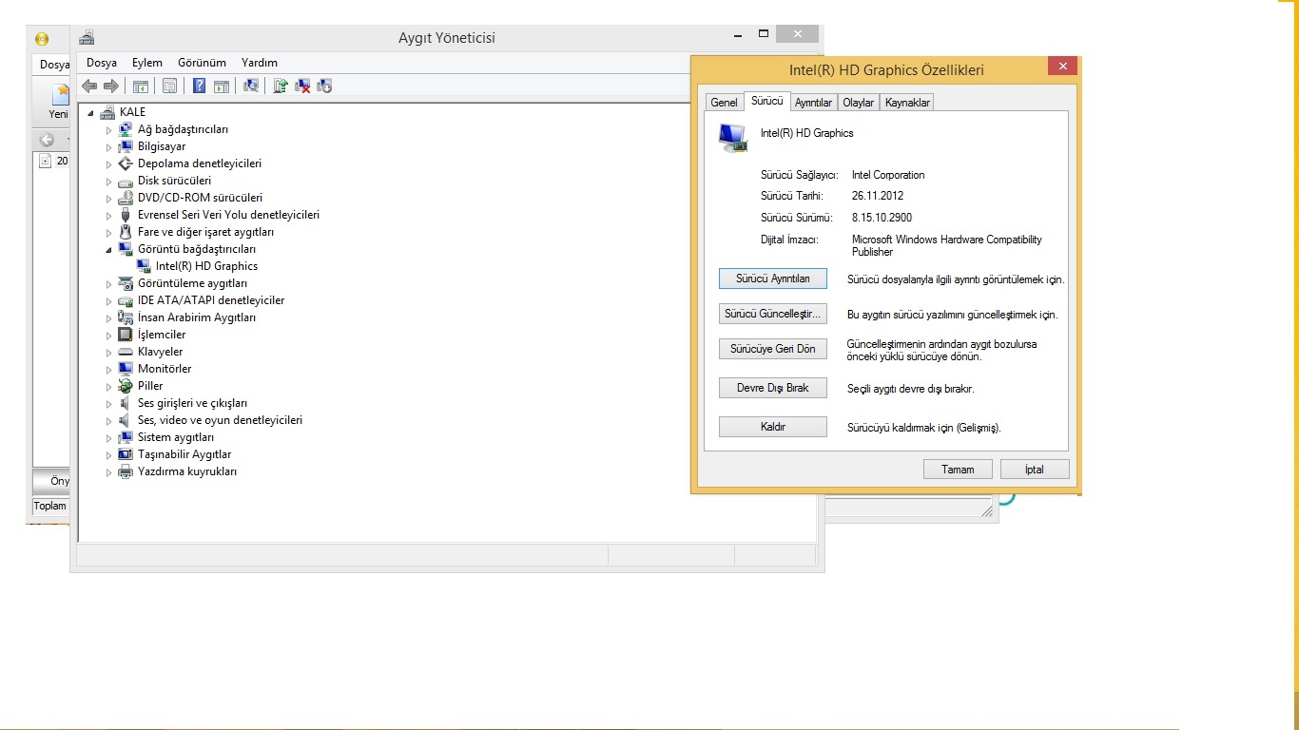Viewport: 1299px width, 730px height.
Task: Collapse the Görüntü bağdaştırıcıları node
Action: (x=108, y=250)
